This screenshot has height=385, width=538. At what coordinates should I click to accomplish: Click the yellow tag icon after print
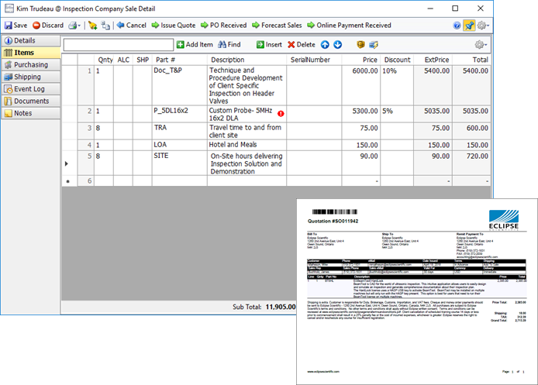tap(92, 26)
